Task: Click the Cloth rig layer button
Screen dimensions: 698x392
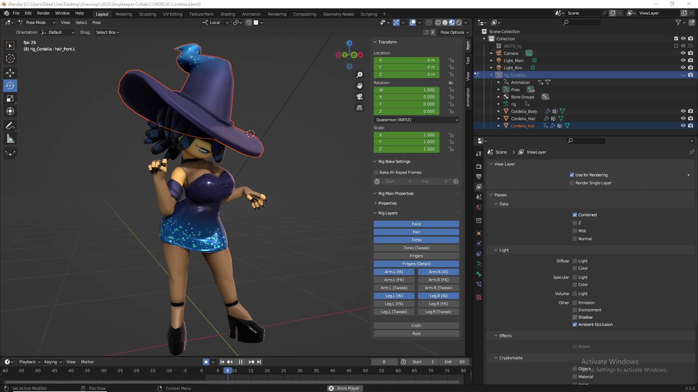Action: [x=416, y=326]
